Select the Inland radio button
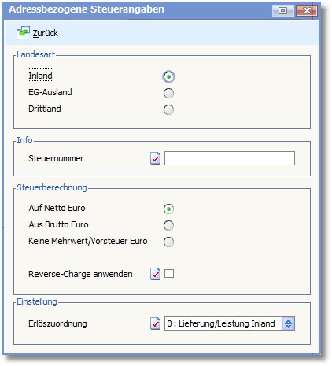The width and height of the screenshot is (332, 366). [168, 76]
